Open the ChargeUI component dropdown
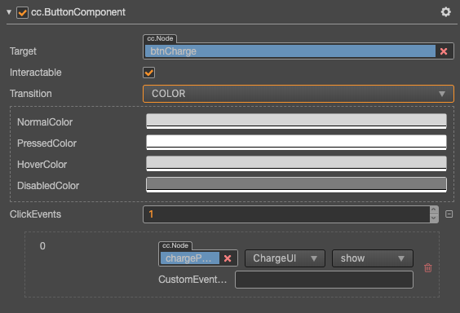The height and width of the screenshot is (313, 460). (x=285, y=258)
